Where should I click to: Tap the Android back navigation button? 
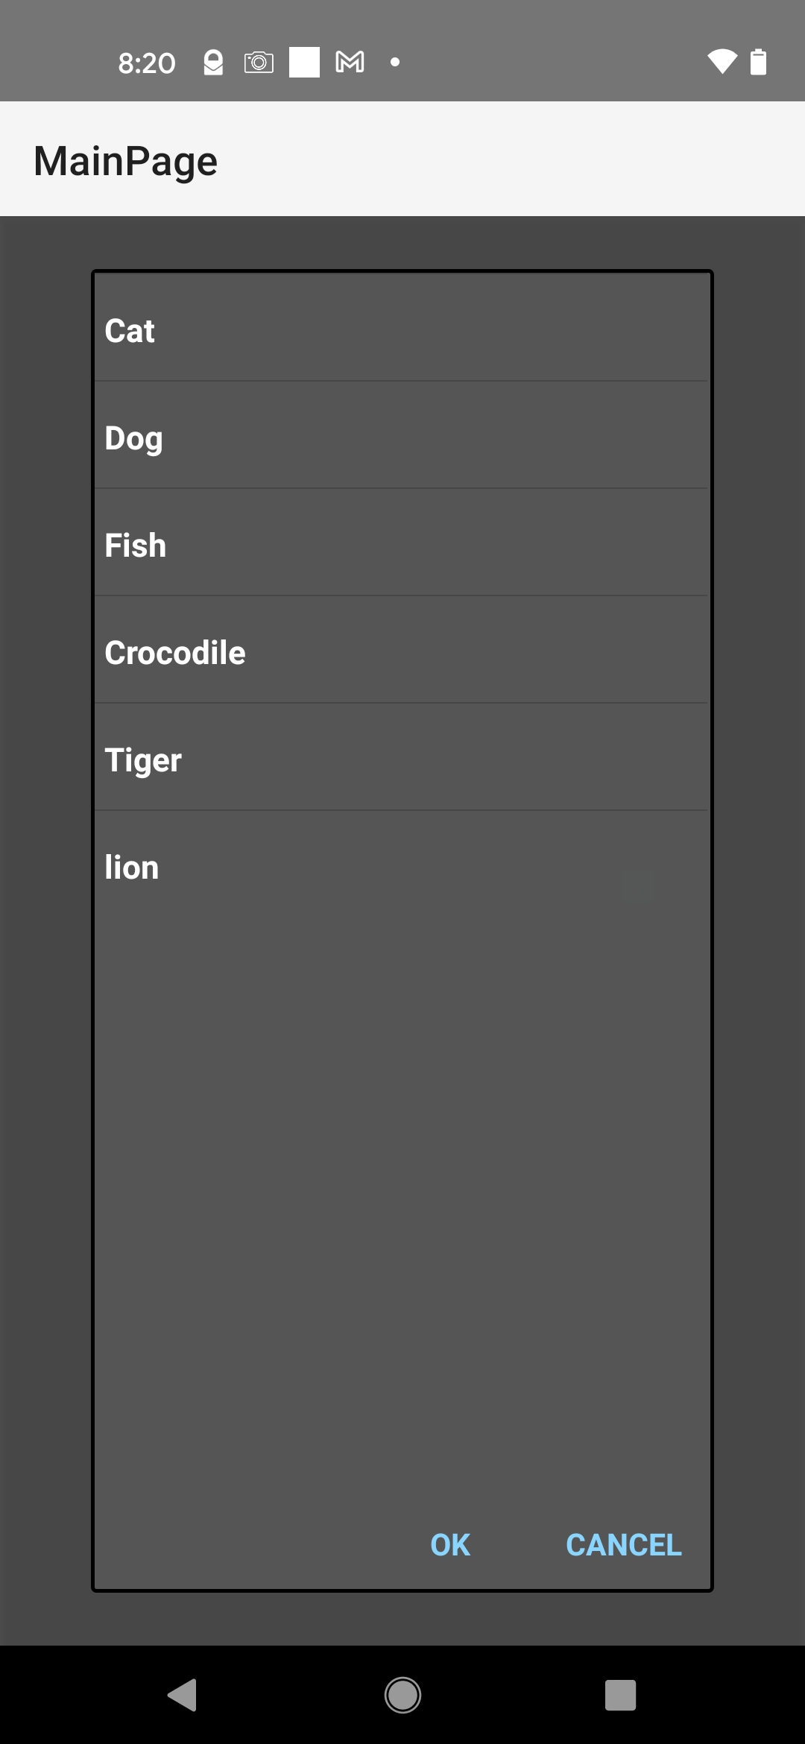tap(183, 1695)
